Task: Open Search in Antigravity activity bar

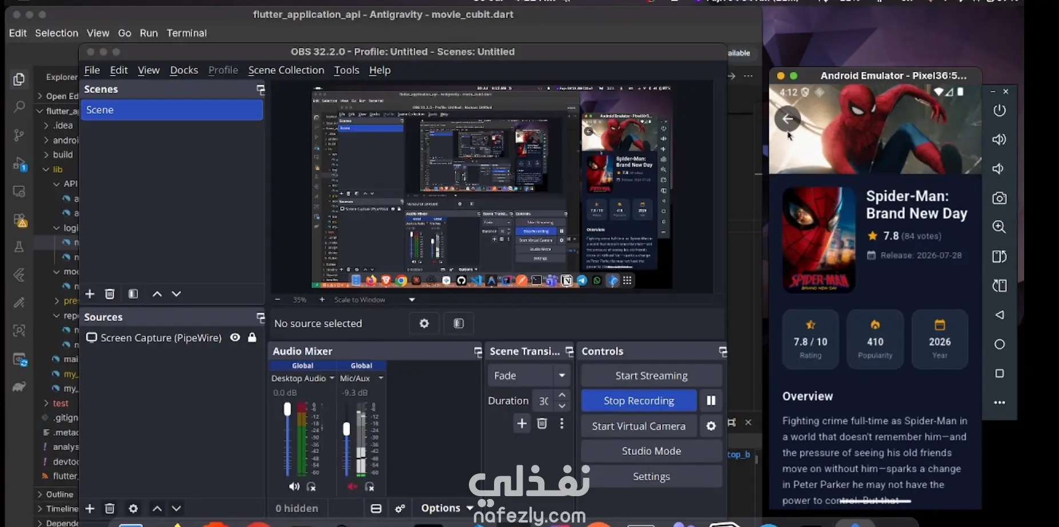Action: coord(19,106)
